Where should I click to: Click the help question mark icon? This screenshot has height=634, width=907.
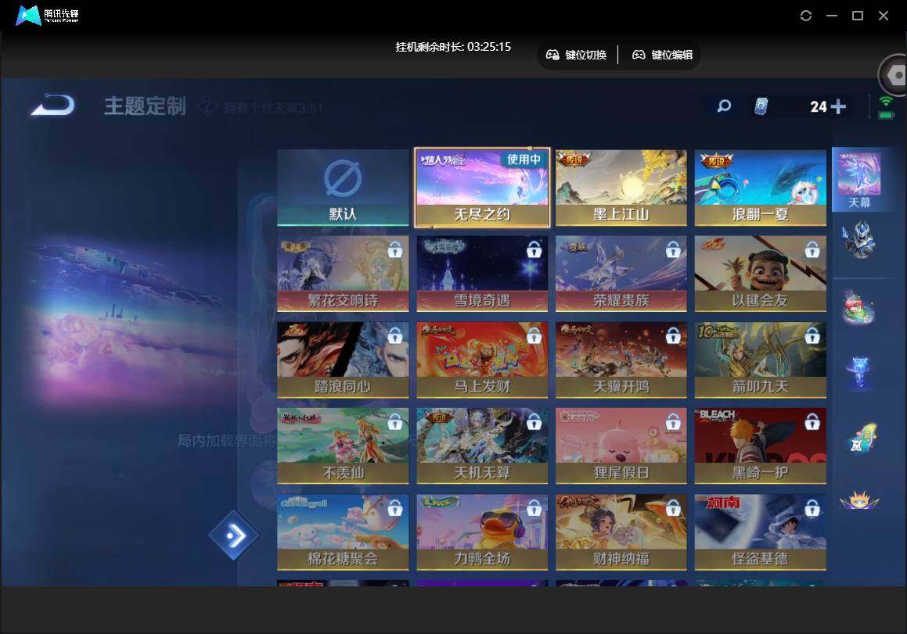207,106
